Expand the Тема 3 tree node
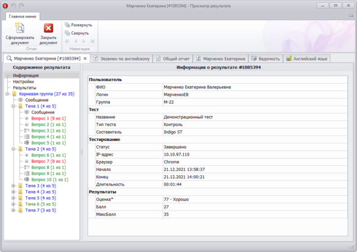The height and width of the screenshot is (252, 357). pyautogui.click(x=13, y=185)
